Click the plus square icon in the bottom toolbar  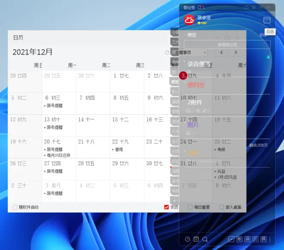point(232,239)
